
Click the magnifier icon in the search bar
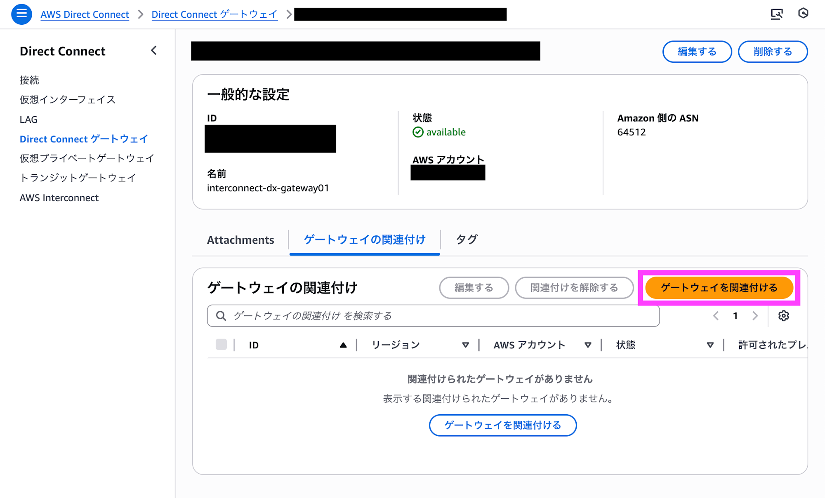[x=221, y=316]
